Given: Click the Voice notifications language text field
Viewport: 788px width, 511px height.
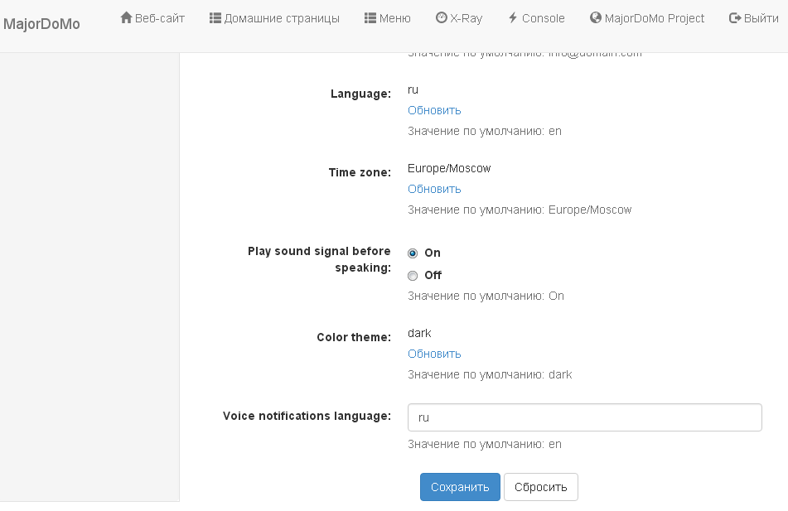Looking at the screenshot, I should 584,418.
